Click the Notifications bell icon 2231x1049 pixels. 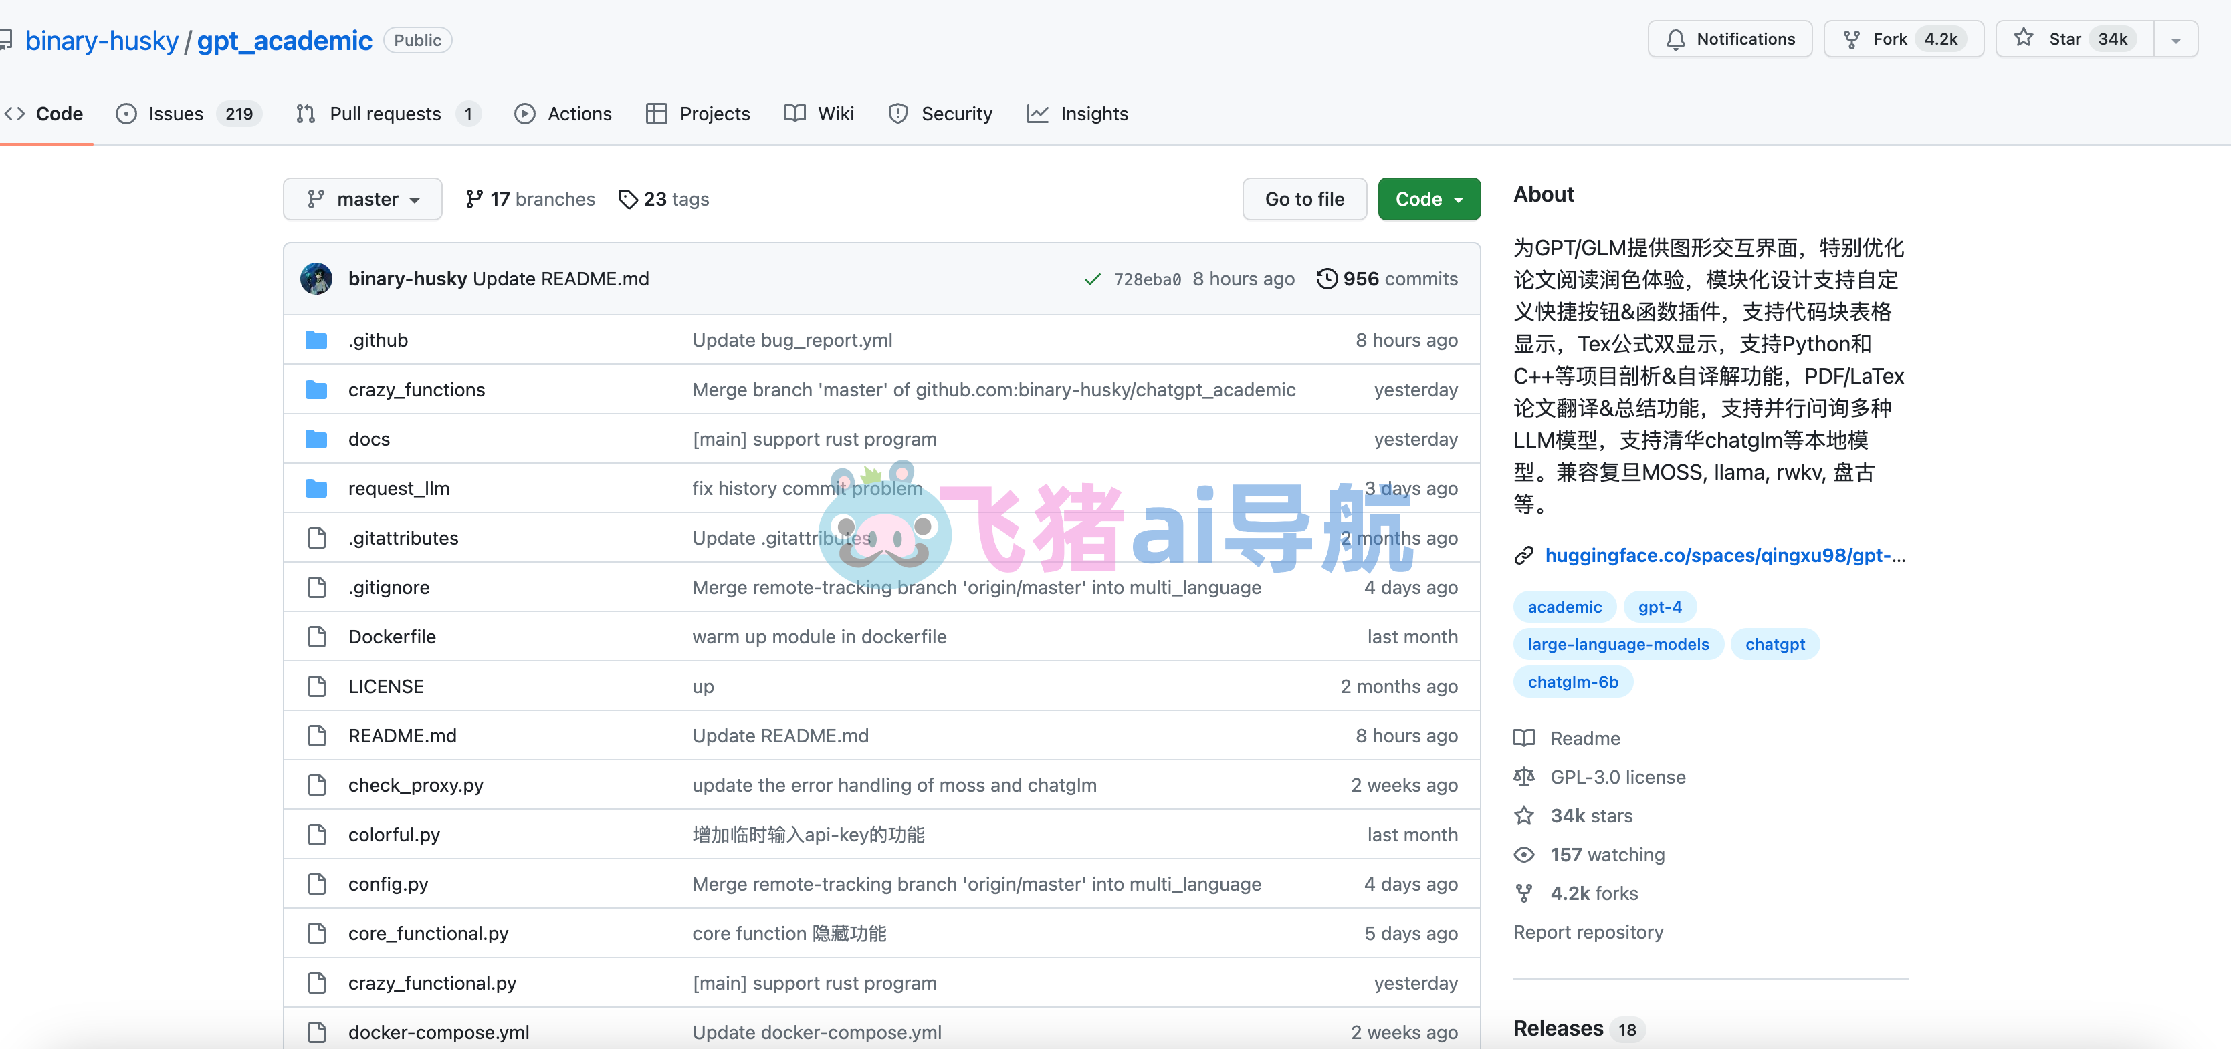(x=1677, y=39)
